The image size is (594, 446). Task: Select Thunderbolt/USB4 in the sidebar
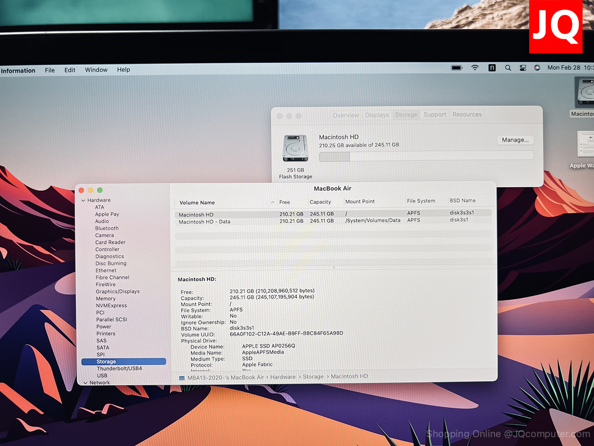(119, 369)
